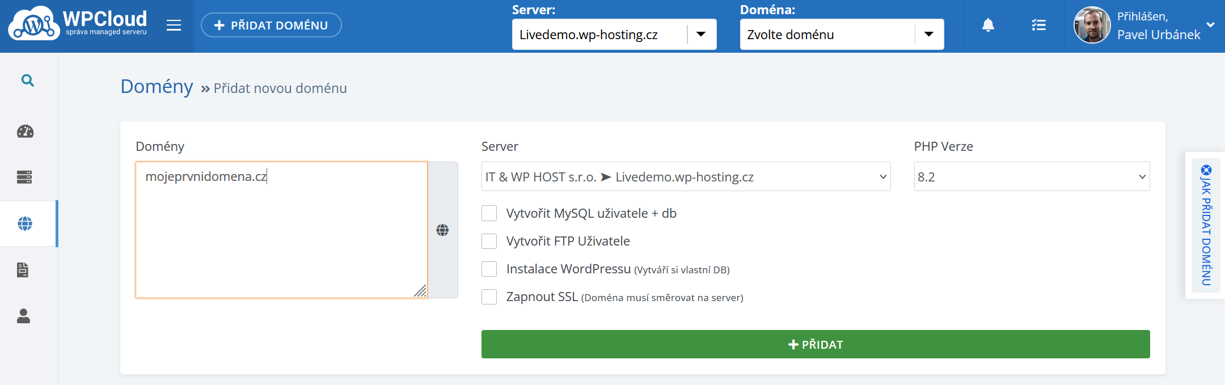1225x385 pixels.
Task: Expand the PHP Verze dropdown
Action: [x=1031, y=177]
